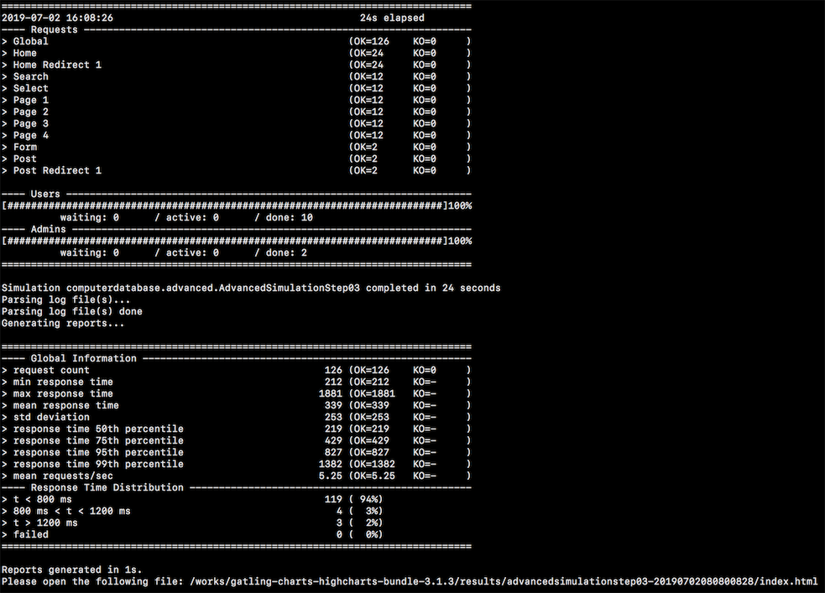Select the min response time row
825x593 pixels.
click(236, 382)
